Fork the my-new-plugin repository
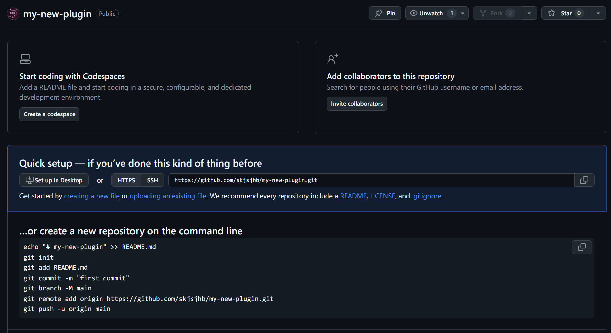 coord(496,13)
